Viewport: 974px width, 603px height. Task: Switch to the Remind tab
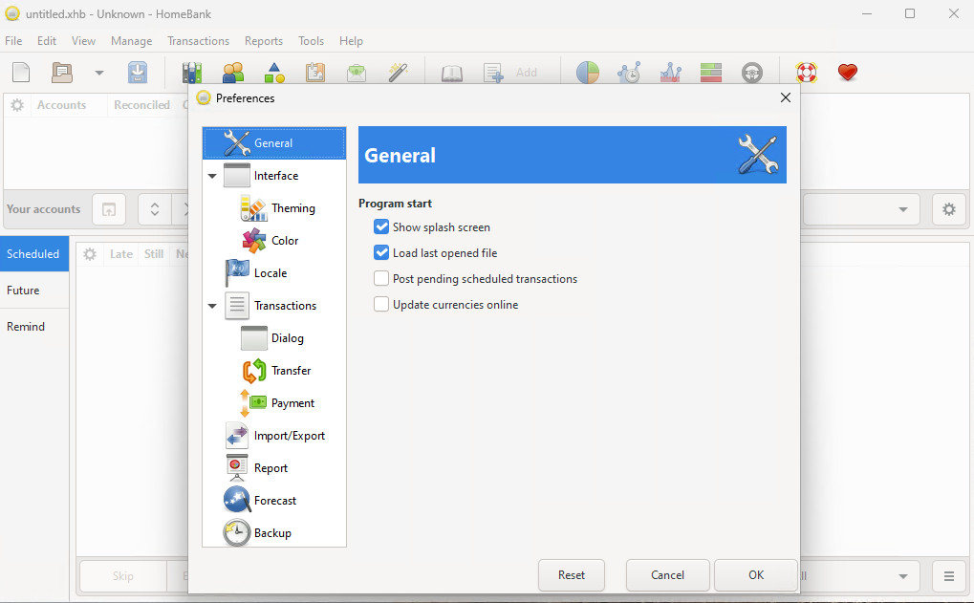[x=34, y=327]
